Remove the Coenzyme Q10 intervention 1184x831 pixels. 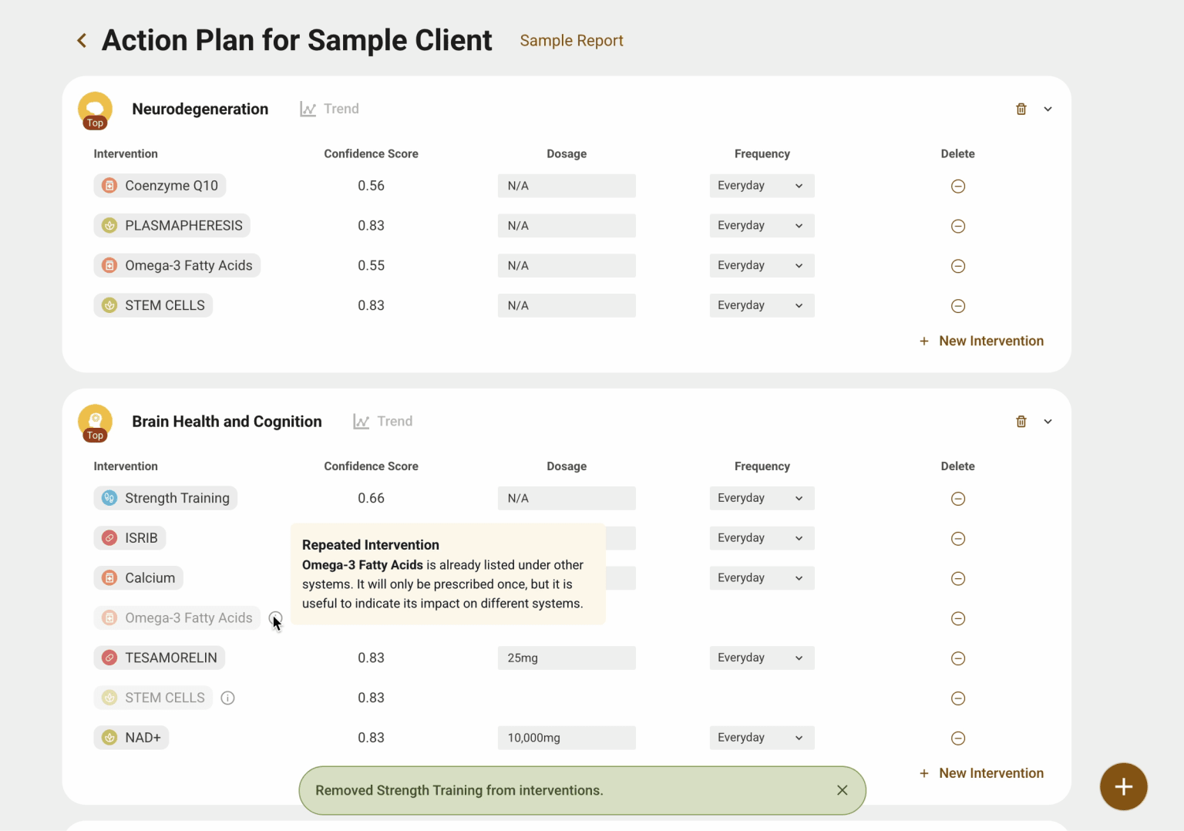pos(958,187)
